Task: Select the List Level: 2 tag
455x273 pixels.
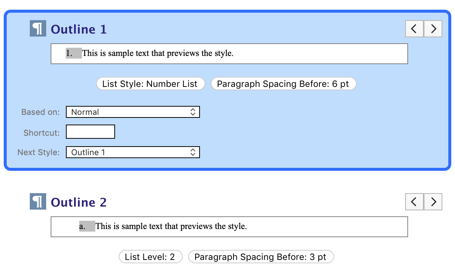Action: [x=150, y=257]
